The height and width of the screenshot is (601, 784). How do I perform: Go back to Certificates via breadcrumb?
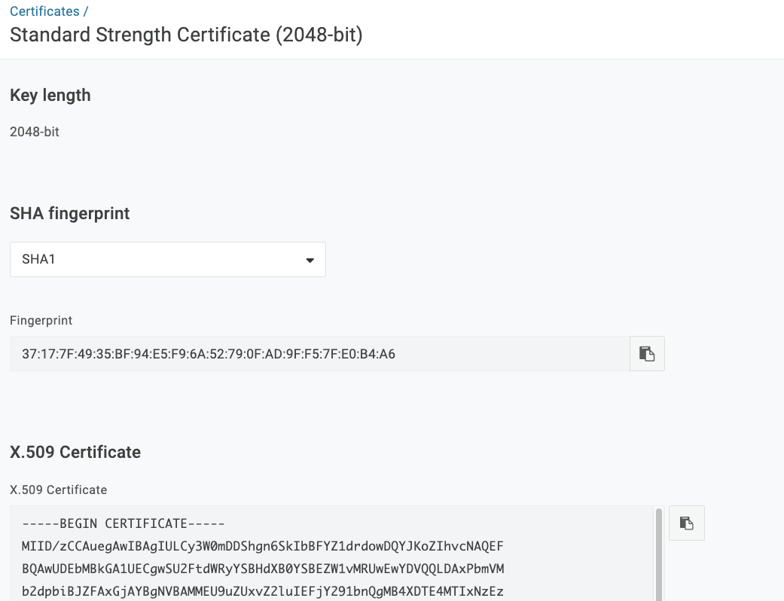(x=44, y=11)
